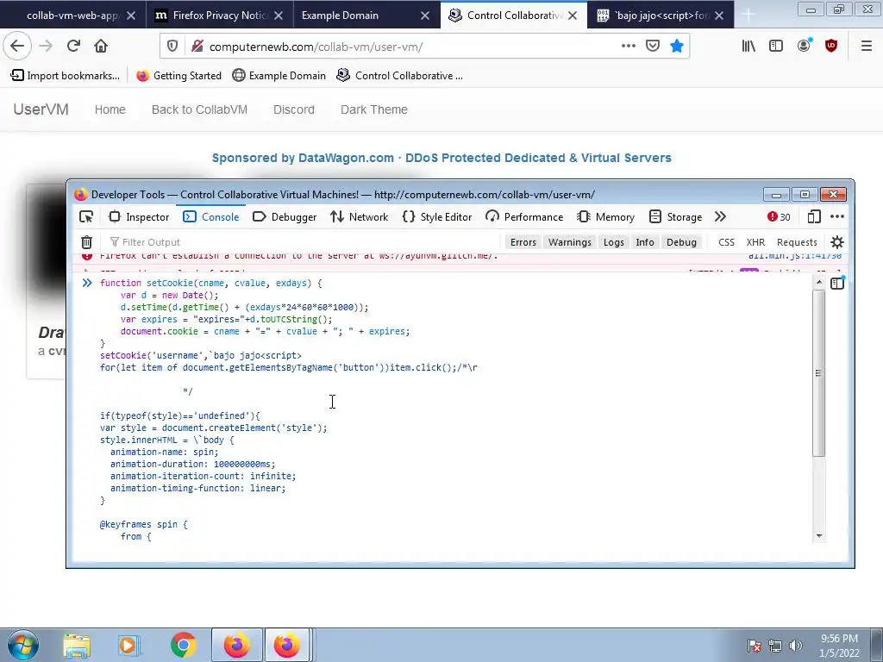
Task: Toggle the Errors console filter
Action: (523, 242)
